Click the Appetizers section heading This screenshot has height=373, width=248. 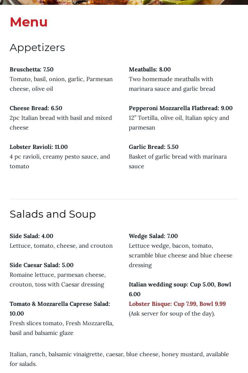[x=37, y=47]
